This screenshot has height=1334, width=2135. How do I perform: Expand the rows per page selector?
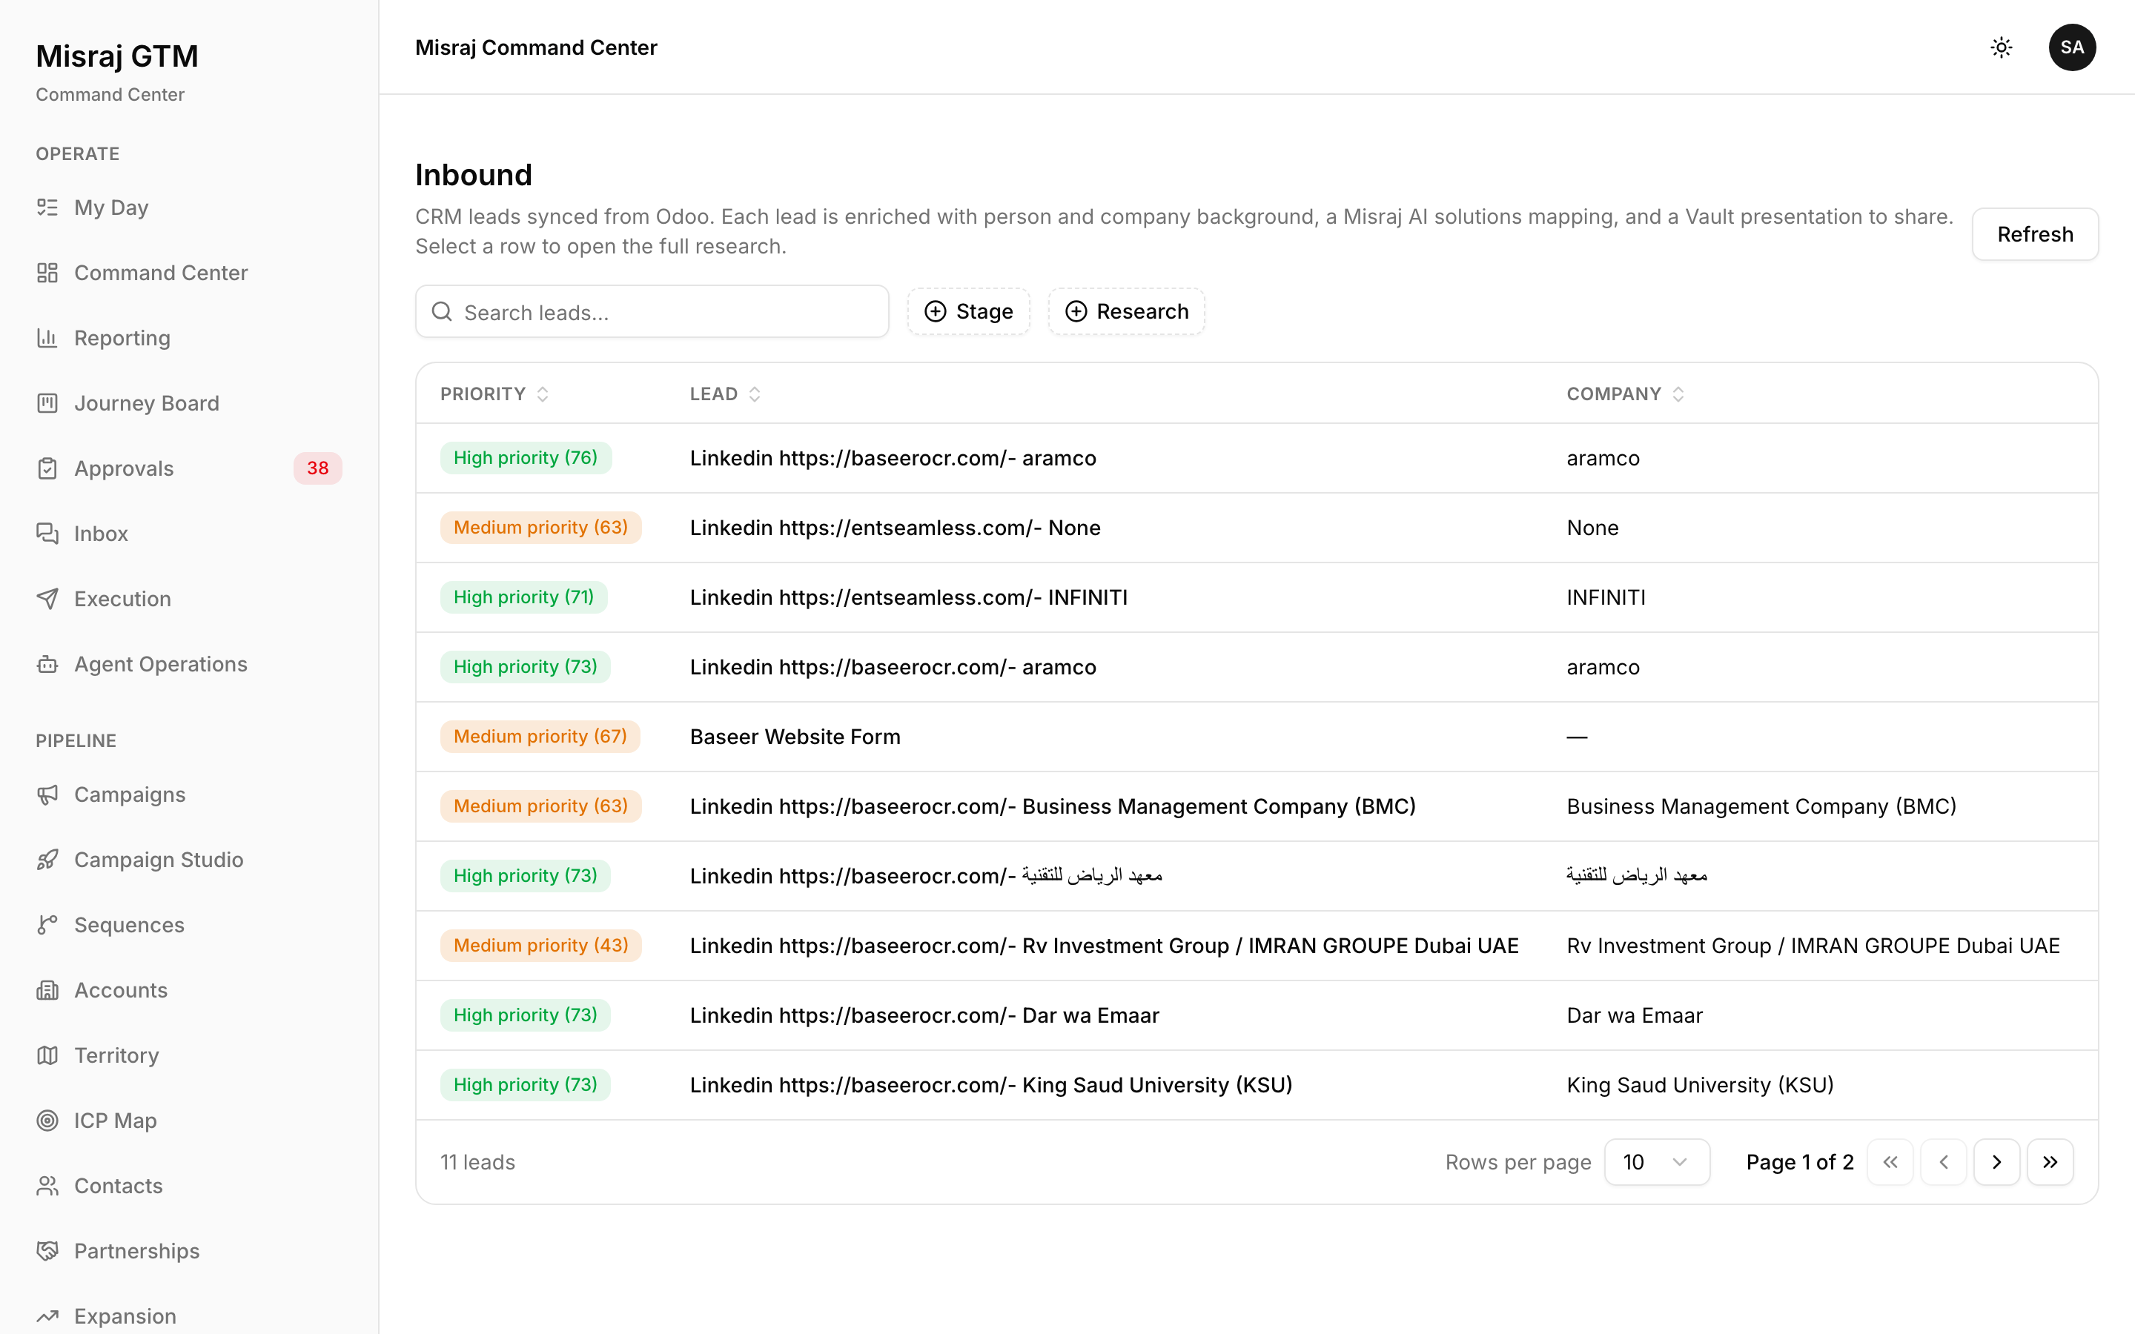pyautogui.click(x=1656, y=1162)
